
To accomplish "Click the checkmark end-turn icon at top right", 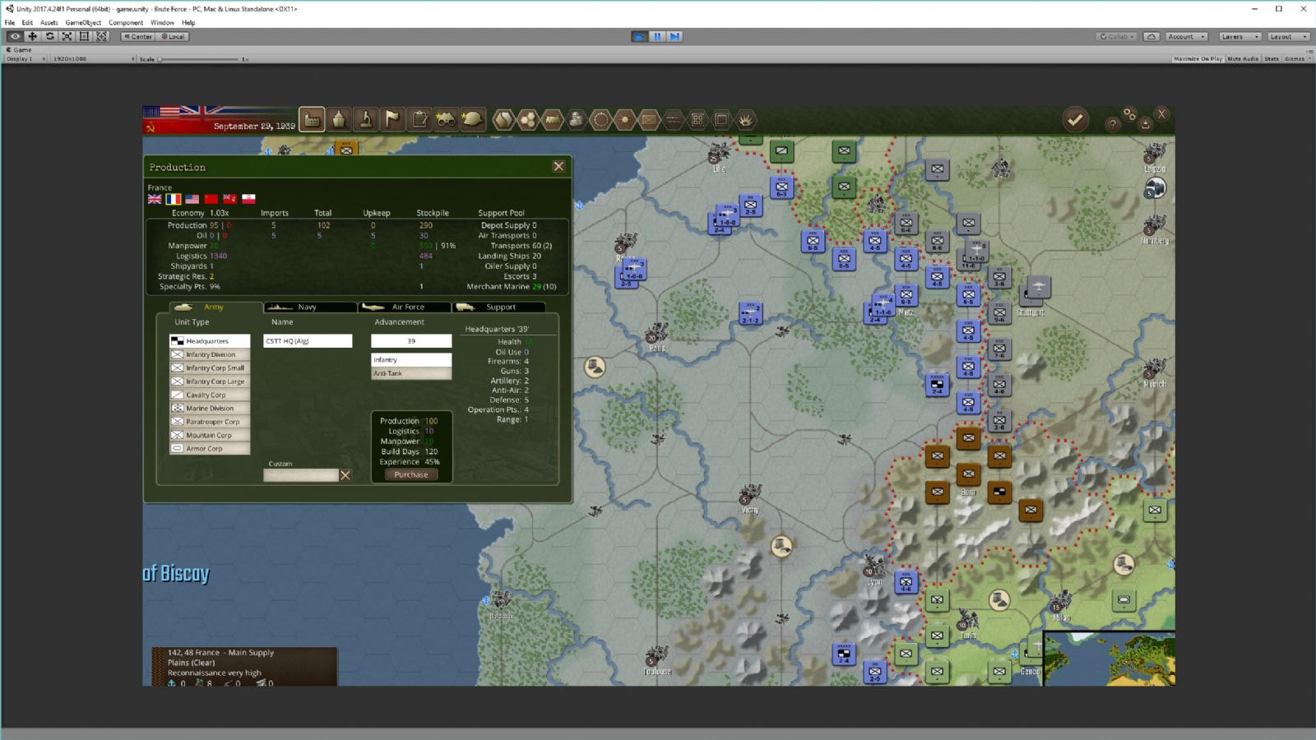I will 1075,118.
